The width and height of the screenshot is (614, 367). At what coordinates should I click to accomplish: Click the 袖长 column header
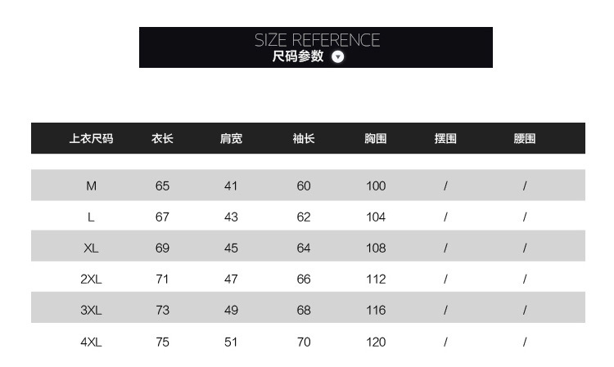(304, 138)
